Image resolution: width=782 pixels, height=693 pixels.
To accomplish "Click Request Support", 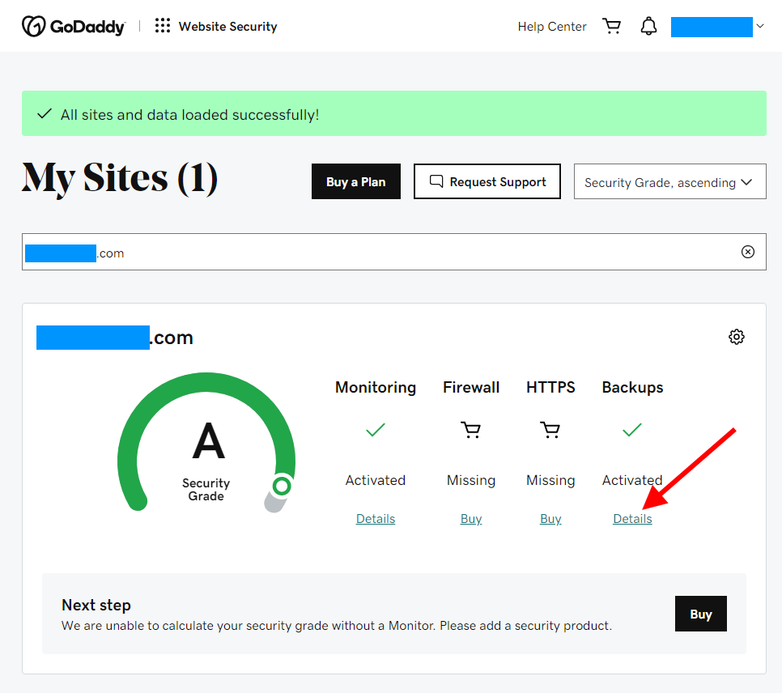I will (487, 181).
